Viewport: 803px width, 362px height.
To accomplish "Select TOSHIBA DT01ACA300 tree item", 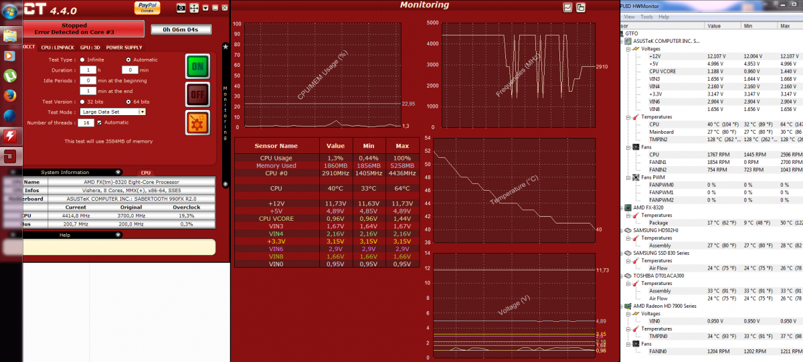I will pyautogui.click(x=659, y=276).
